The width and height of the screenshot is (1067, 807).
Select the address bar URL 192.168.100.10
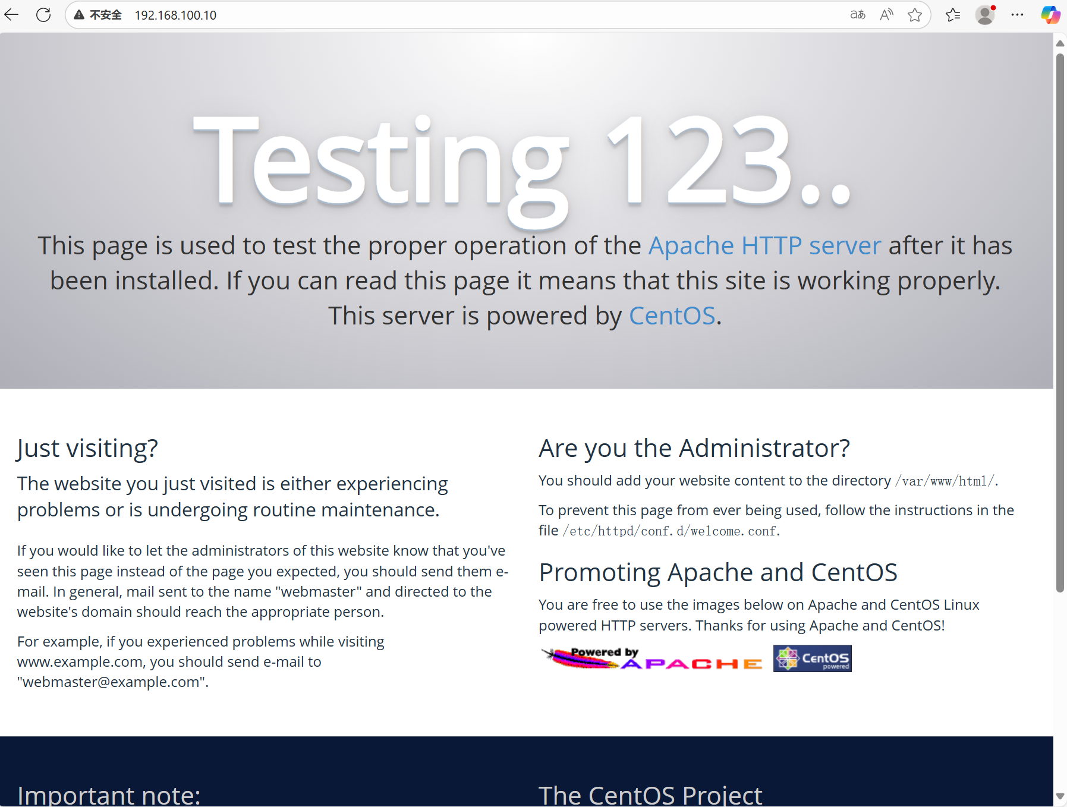175,15
